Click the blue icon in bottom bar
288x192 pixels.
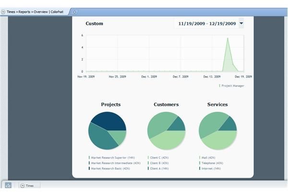(8, 185)
